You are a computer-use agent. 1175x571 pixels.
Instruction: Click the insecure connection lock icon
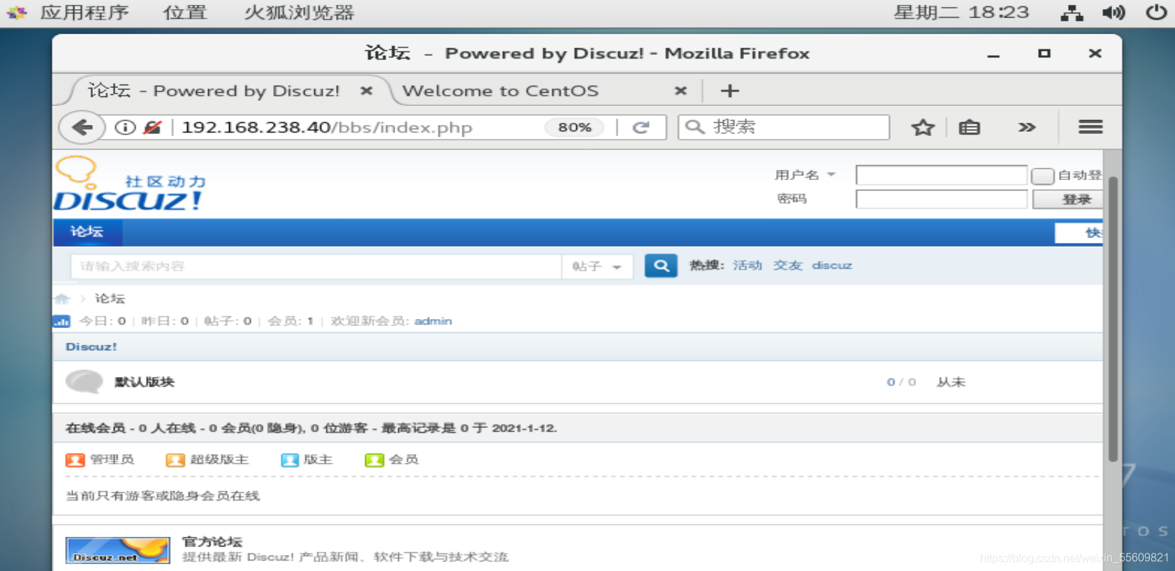tap(152, 127)
